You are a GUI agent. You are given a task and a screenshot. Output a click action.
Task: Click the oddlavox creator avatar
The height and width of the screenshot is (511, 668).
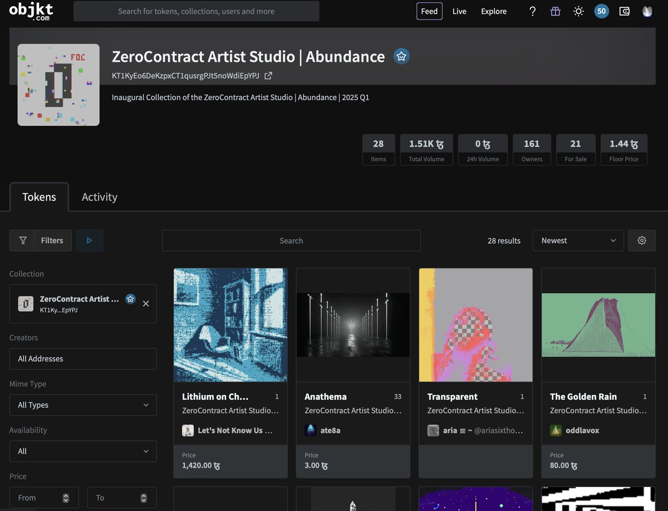pos(556,430)
